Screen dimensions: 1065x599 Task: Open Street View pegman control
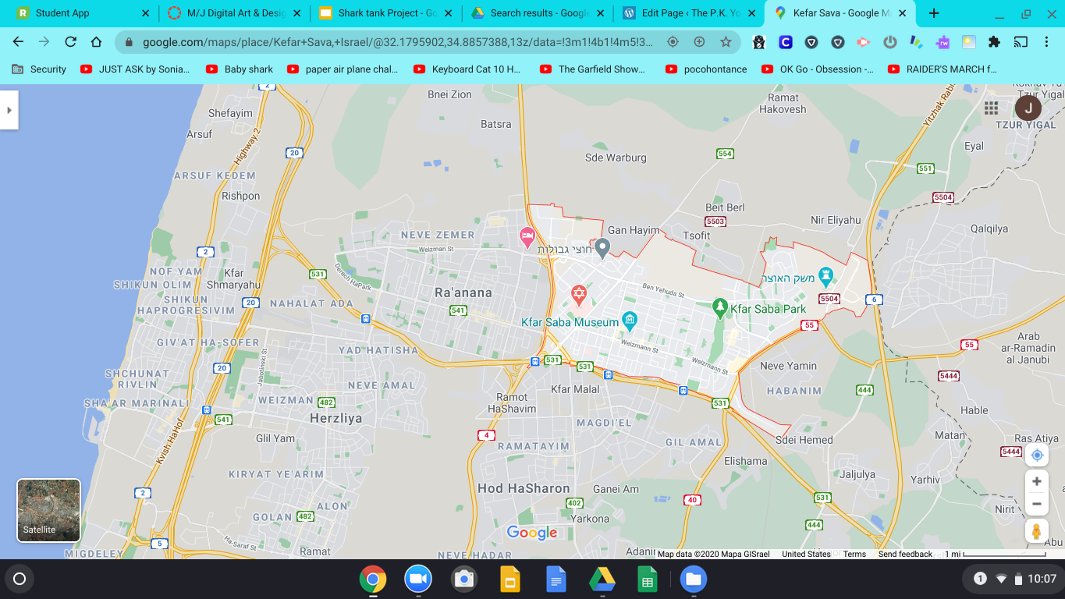coord(1036,531)
